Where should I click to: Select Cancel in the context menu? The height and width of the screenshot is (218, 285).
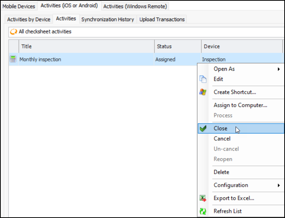(222, 139)
